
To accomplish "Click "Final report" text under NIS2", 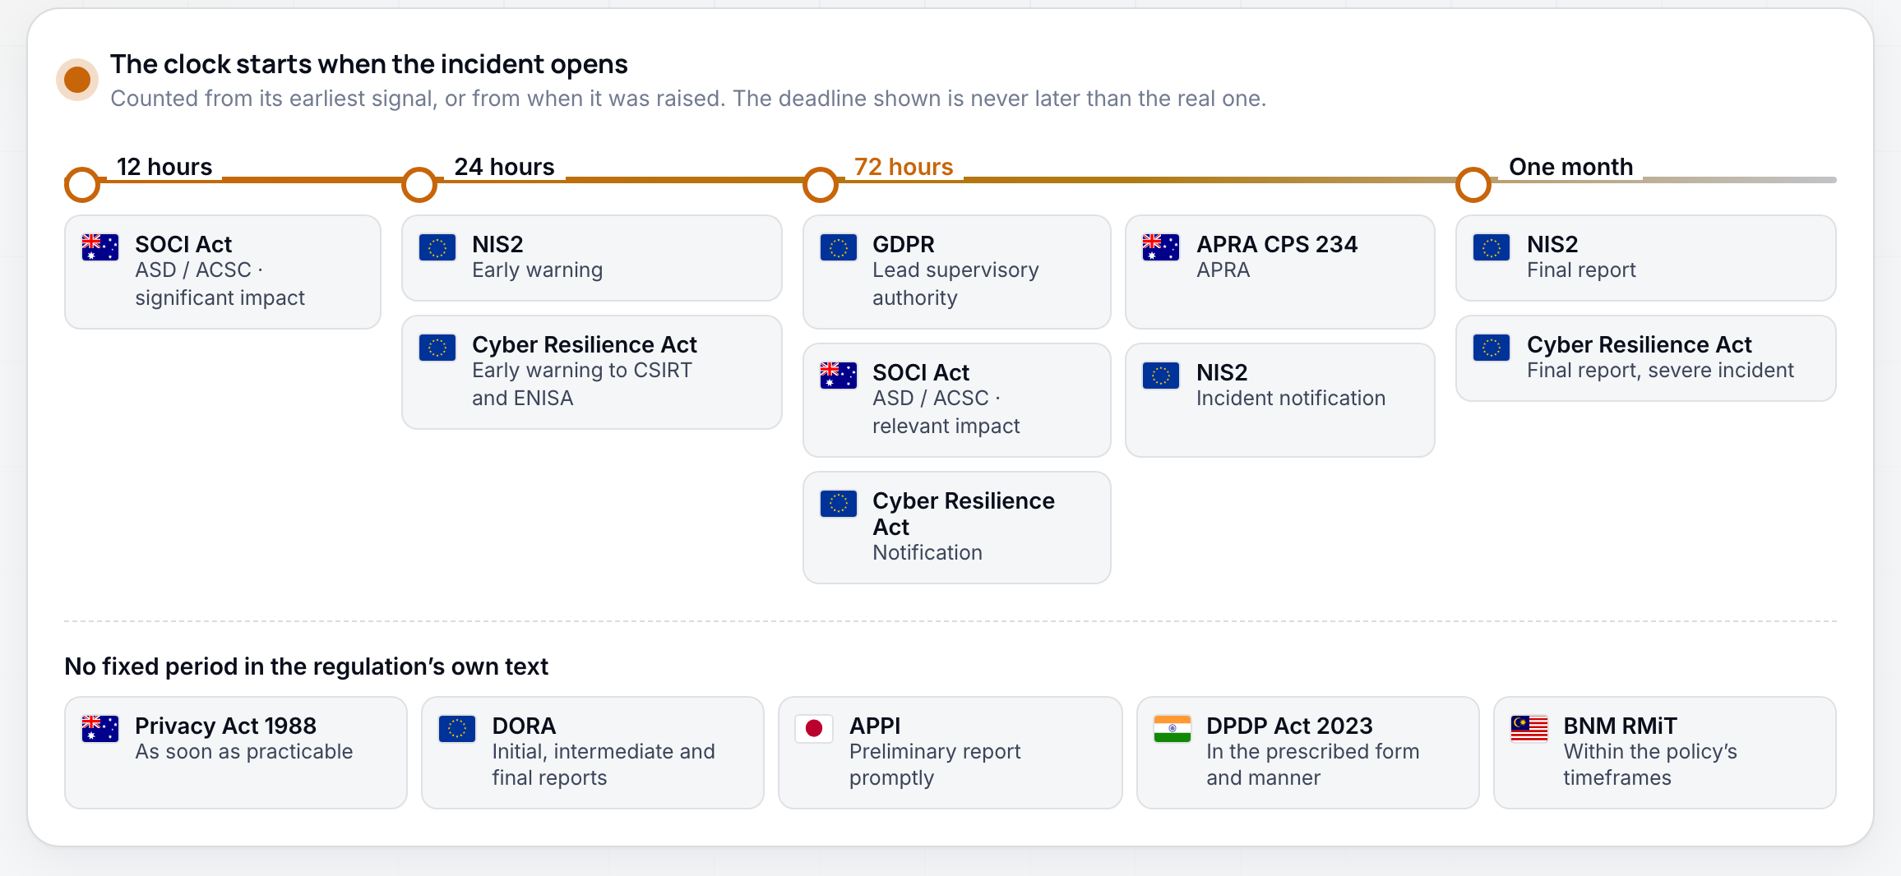I will pos(1581,270).
